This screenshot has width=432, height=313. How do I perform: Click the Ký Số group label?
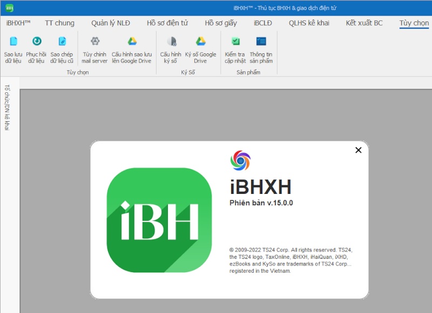point(188,72)
